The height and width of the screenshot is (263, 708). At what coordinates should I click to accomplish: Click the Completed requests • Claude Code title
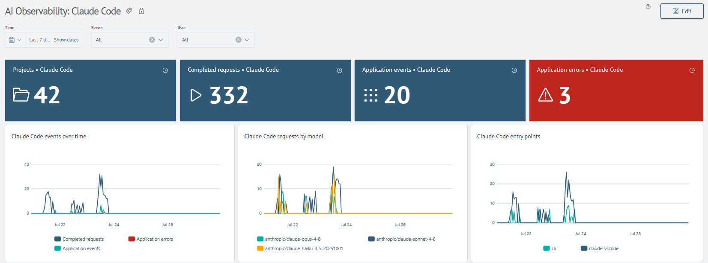pos(233,70)
